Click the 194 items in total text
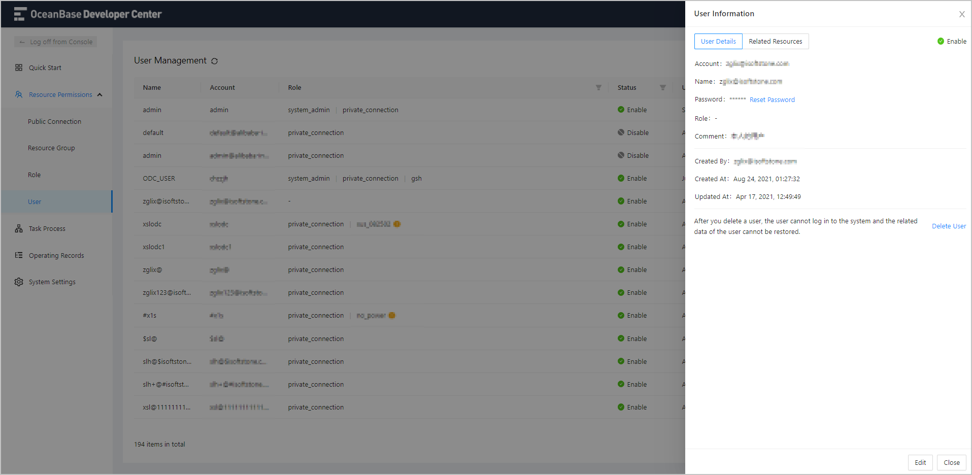The image size is (972, 475). click(x=159, y=444)
